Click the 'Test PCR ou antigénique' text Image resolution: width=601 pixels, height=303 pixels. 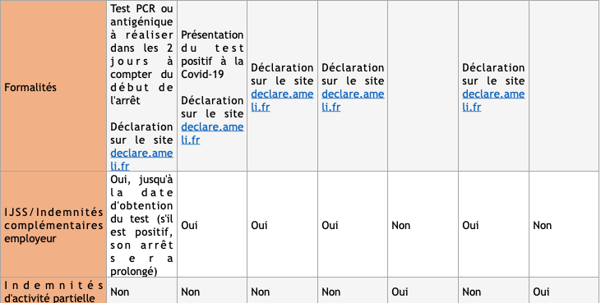[x=141, y=15]
